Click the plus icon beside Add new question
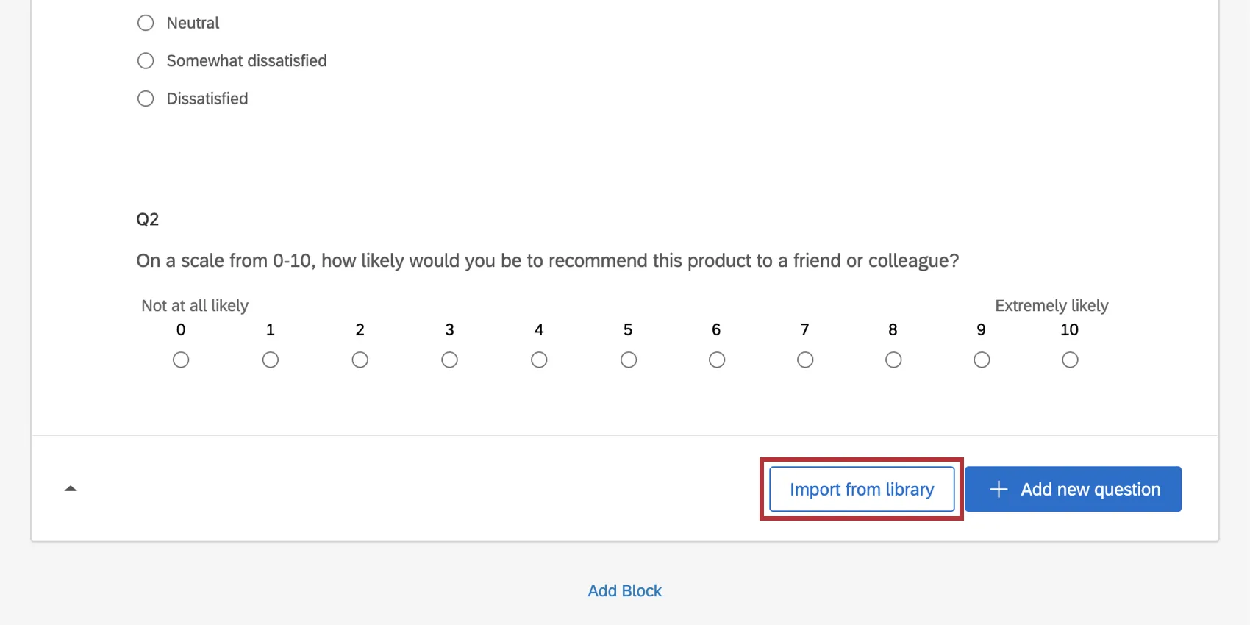Screen dimensions: 1250x625 (x=998, y=489)
